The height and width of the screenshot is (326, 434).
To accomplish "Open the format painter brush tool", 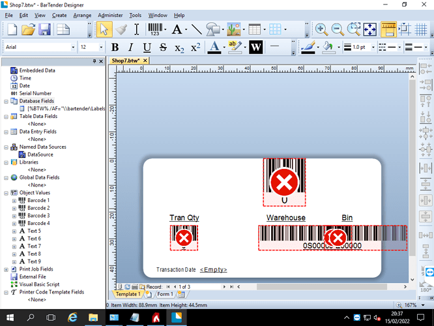I will click(121, 29).
